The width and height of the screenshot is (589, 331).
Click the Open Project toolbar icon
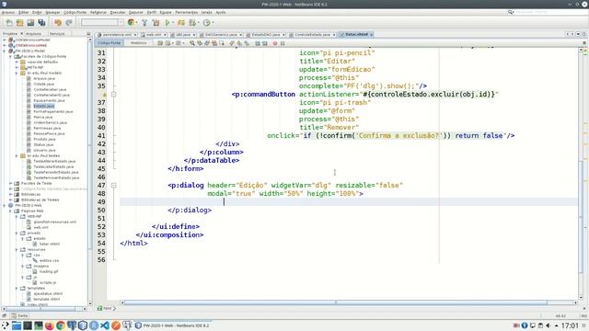tap(30, 23)
